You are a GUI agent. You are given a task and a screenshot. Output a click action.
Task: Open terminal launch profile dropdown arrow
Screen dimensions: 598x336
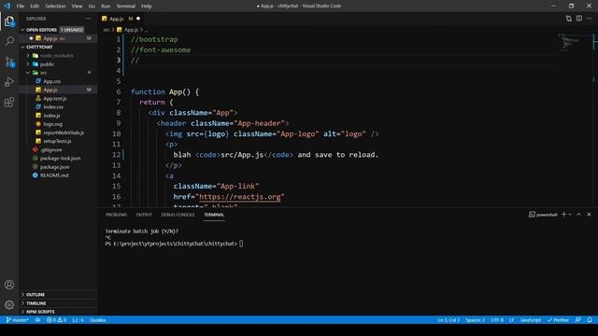tap(570, 215)
